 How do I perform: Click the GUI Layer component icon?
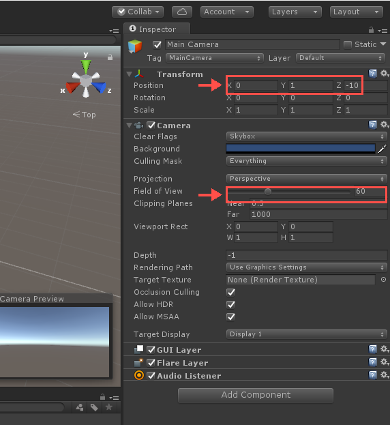pos(139,350)
